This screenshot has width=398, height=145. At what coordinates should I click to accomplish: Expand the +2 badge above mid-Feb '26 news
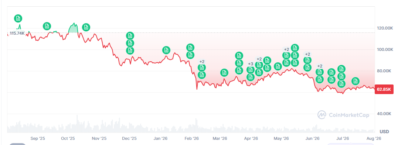(202, 62)
